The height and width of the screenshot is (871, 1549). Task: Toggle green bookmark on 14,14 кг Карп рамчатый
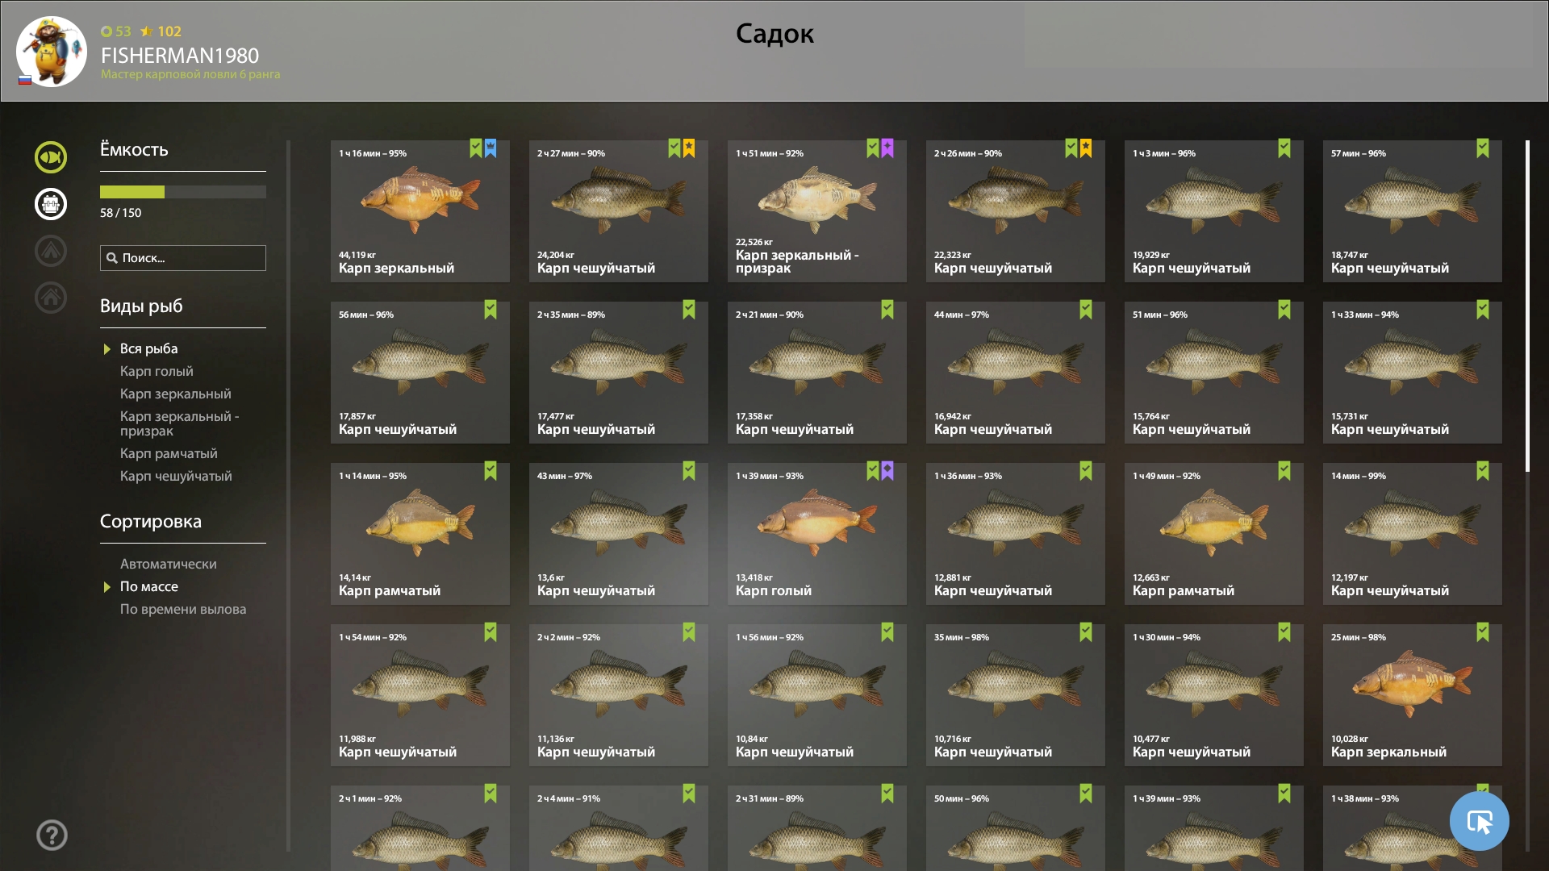491,471
